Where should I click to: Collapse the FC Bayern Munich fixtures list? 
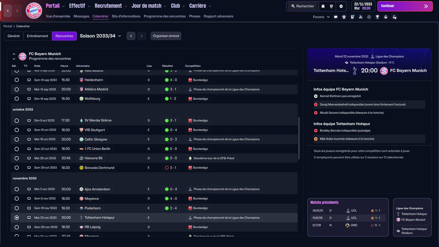(x=14, y=54)
